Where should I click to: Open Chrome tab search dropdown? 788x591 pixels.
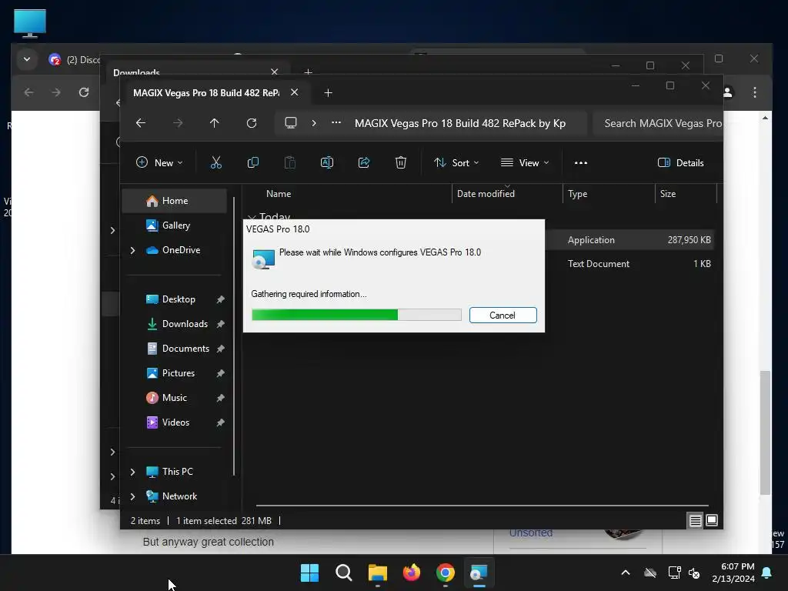pyautogui.click(x=27, y=59)
